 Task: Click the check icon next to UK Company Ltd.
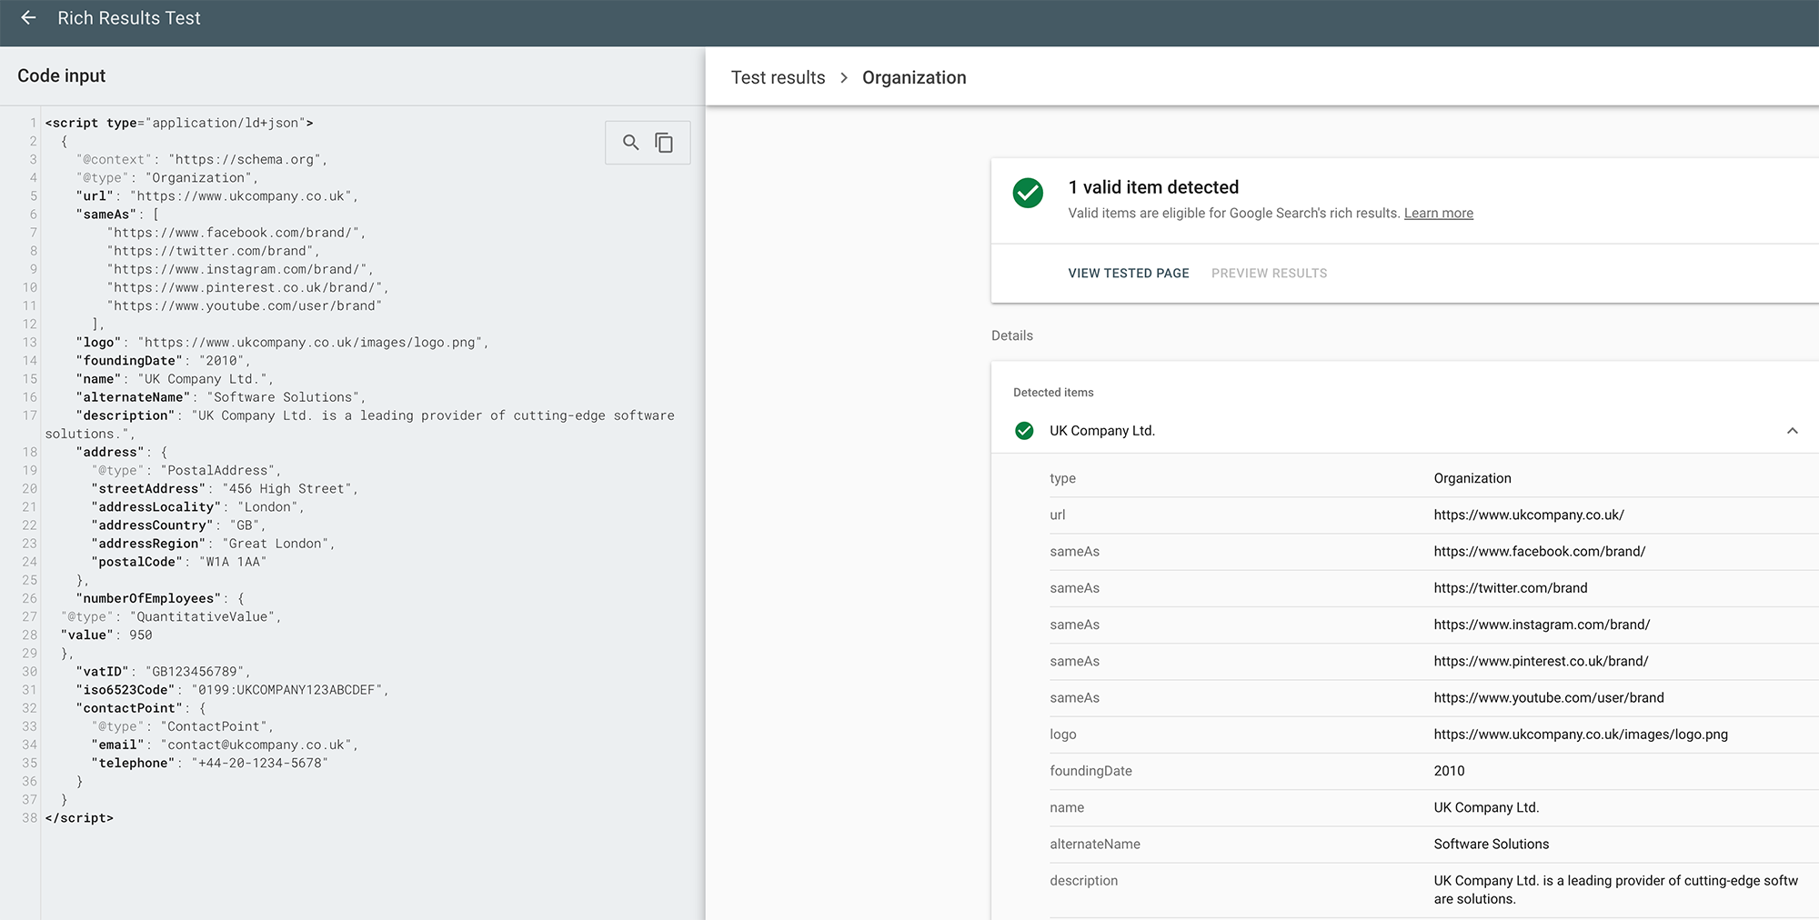[x=1025, y=430]
